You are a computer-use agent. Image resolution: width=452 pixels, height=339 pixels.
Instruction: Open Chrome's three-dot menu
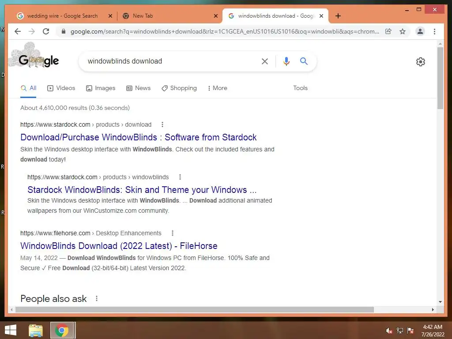pos(434,31)
